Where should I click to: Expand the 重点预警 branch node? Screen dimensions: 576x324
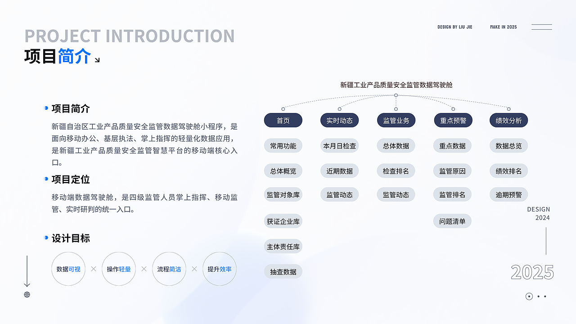(x=453, y=120)
